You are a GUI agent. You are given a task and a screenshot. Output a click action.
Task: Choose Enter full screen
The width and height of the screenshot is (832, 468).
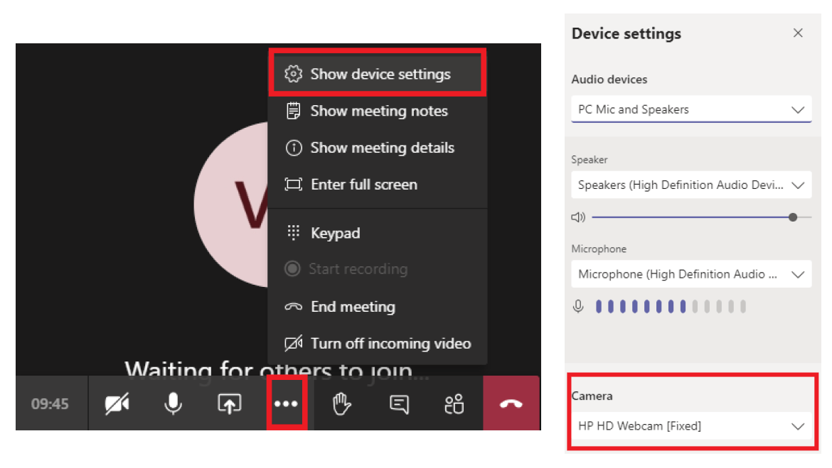tap(378, 185)
